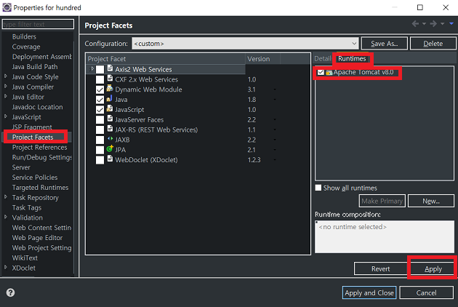Select Project Facets in the tree

point(33,137)
